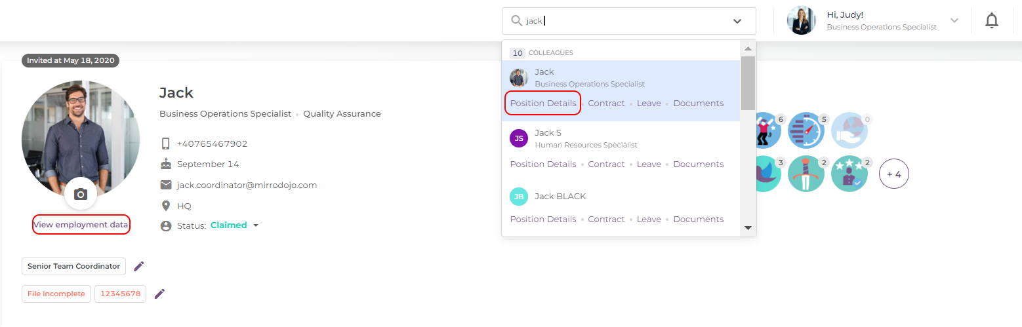Click the phone number +40765467902
1022x327 pixels.
click(x=212, y=144)
